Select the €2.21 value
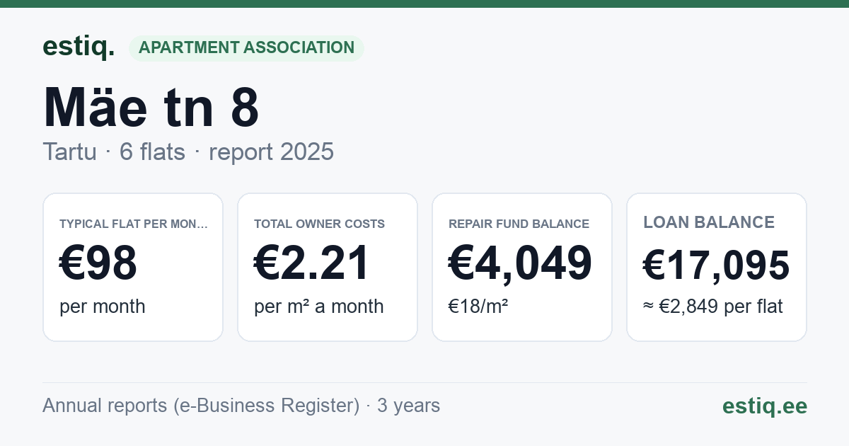This screenshot has width=849, height=446. pyautogui.click(x=312, y=263)
